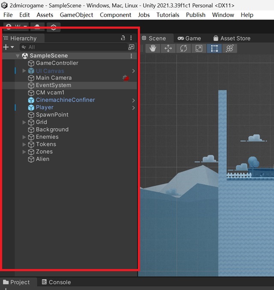Open the Edit menu
274x290 pixels.
[24, 15]
